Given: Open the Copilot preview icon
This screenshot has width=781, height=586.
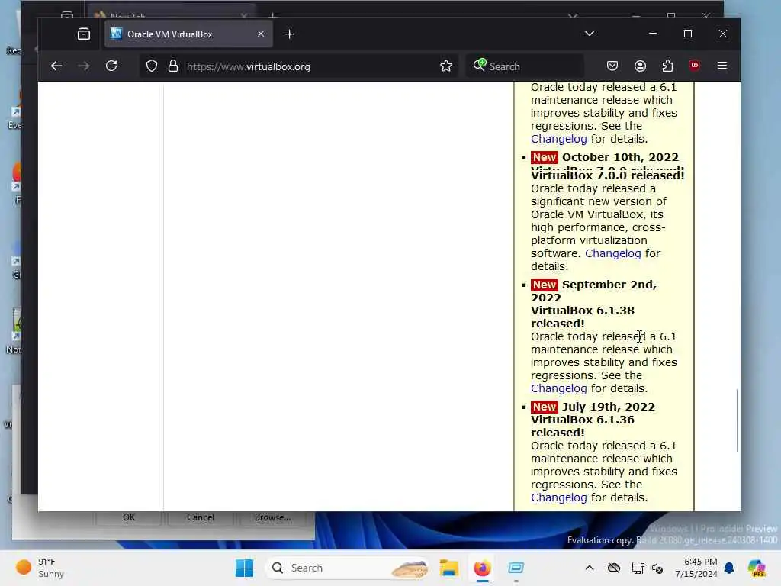Looking at the screenshot, I should point(757,568).
